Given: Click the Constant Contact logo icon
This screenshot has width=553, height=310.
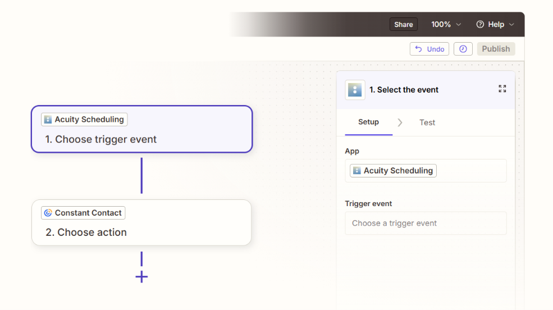Looking at the screenshot, I should click(48, 213).
